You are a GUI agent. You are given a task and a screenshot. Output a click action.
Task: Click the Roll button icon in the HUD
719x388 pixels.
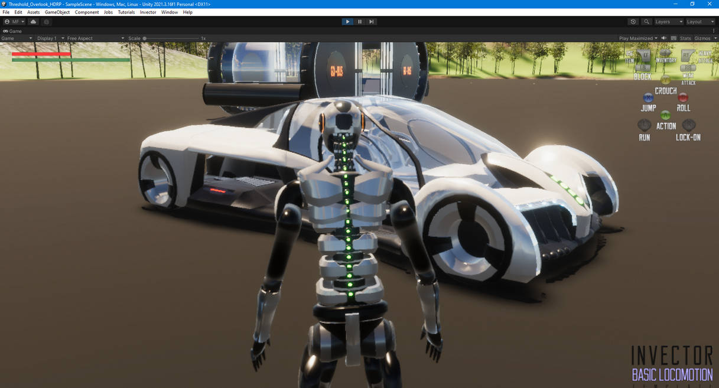(683, 98)
